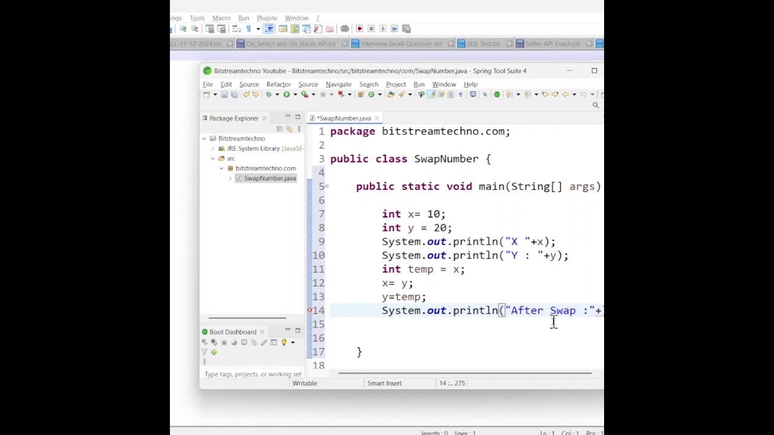The image size is (774, 435).
Task: Click Back navigation yellow arrow in STS toolbar
Action: (x=565, y=94)
